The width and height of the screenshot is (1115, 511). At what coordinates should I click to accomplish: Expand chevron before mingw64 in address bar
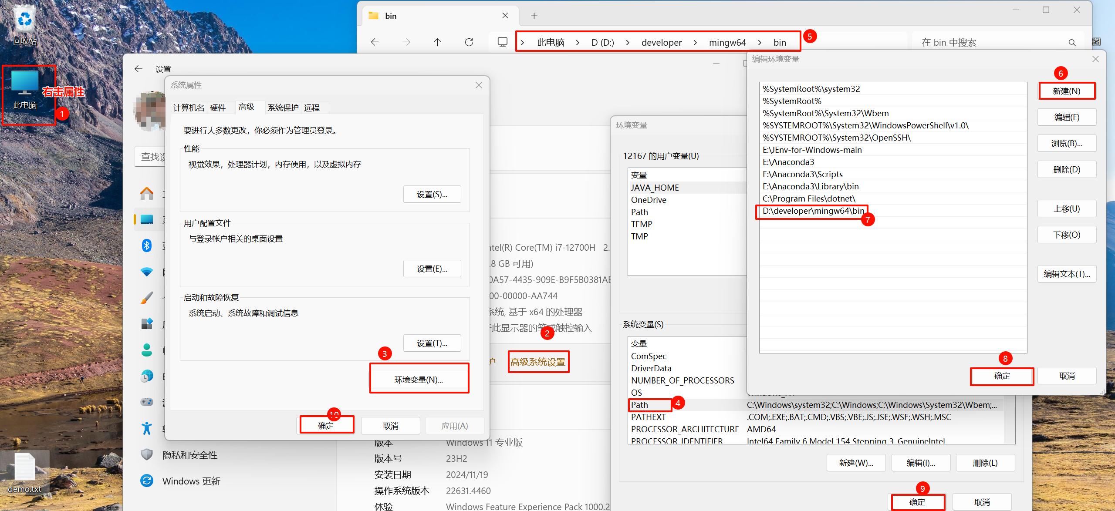coord(695,43)
